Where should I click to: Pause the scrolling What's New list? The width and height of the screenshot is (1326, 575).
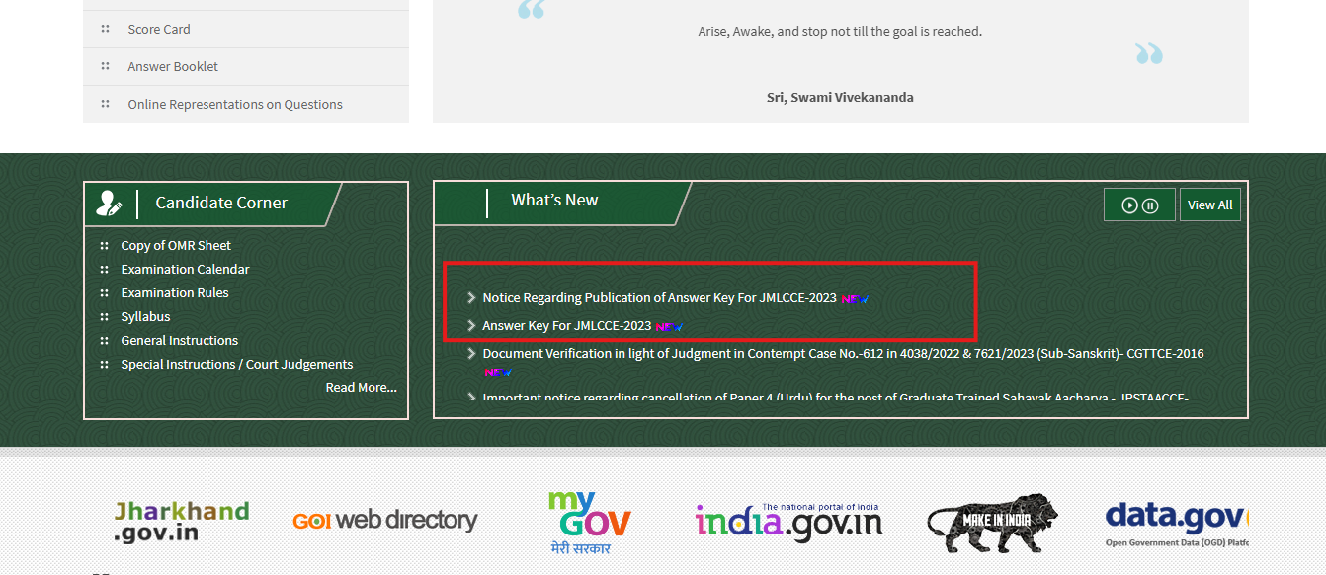[x=1151, y=204]
